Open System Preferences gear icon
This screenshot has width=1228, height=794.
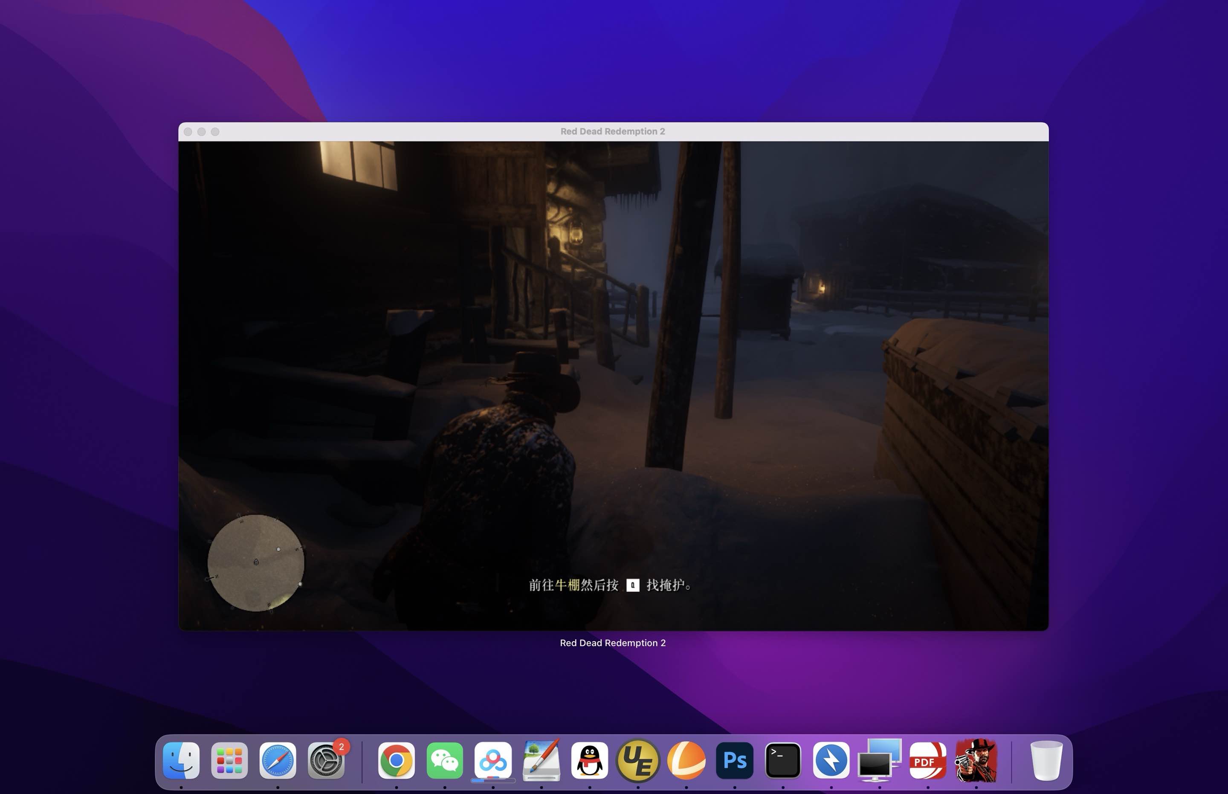click(326, 760)
